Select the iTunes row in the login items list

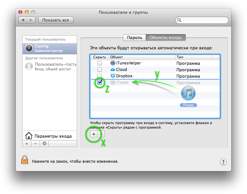pos(155,82)
